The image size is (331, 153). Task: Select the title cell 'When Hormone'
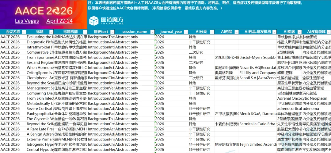40,68
